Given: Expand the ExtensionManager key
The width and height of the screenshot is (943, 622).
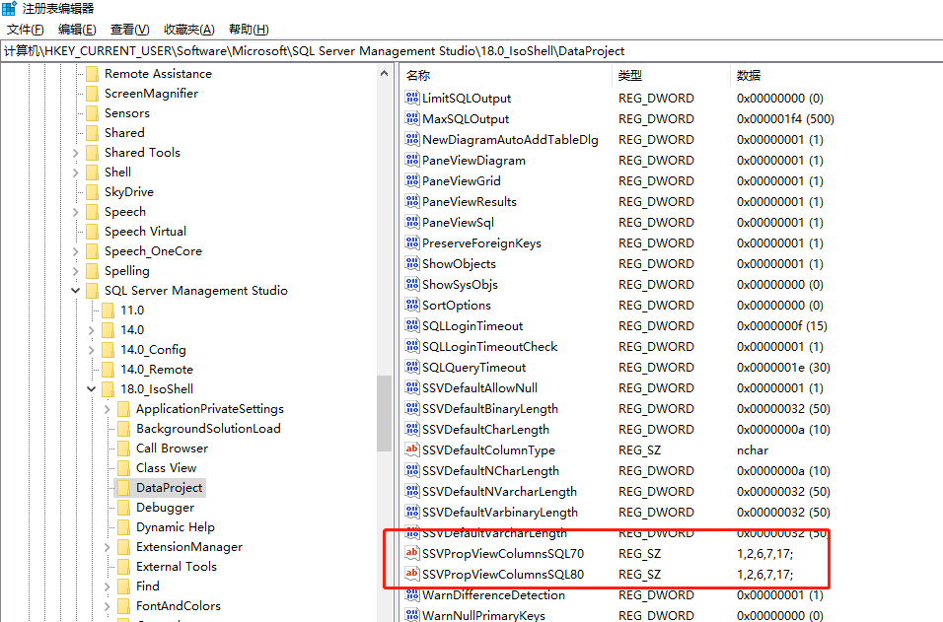Looking at the screenshot, I should (x=108, y=547).
